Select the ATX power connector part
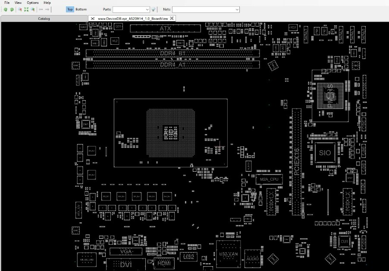 [165, 28]
